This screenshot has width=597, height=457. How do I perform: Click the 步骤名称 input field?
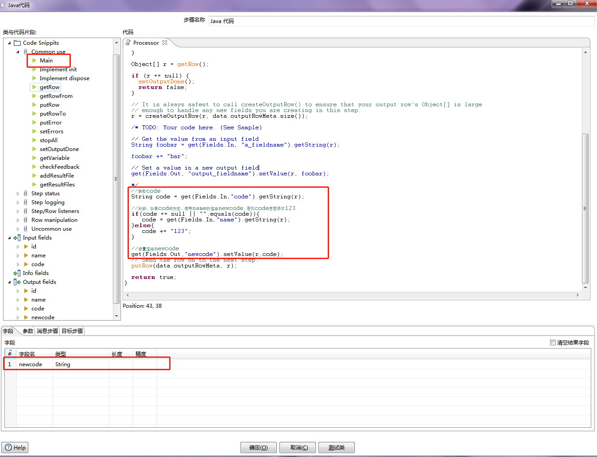pos(401,21)
